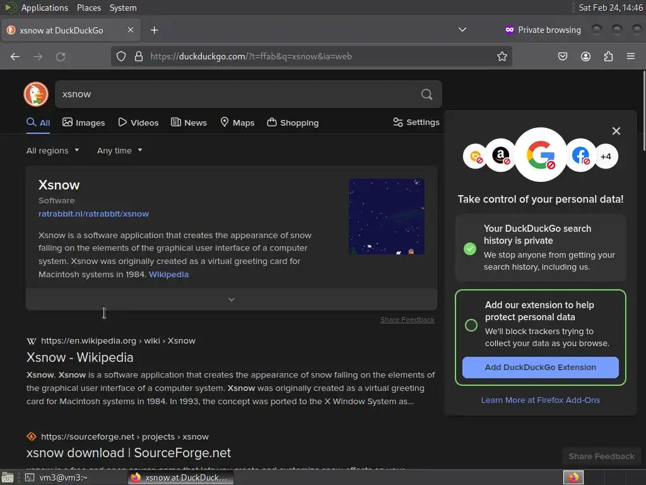Open the All regions dropdown

pos(53,150)
